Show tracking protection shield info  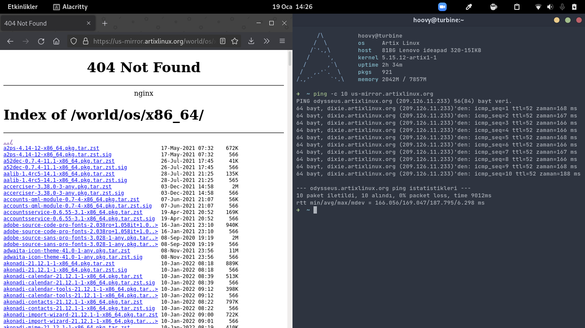point(74,41)
